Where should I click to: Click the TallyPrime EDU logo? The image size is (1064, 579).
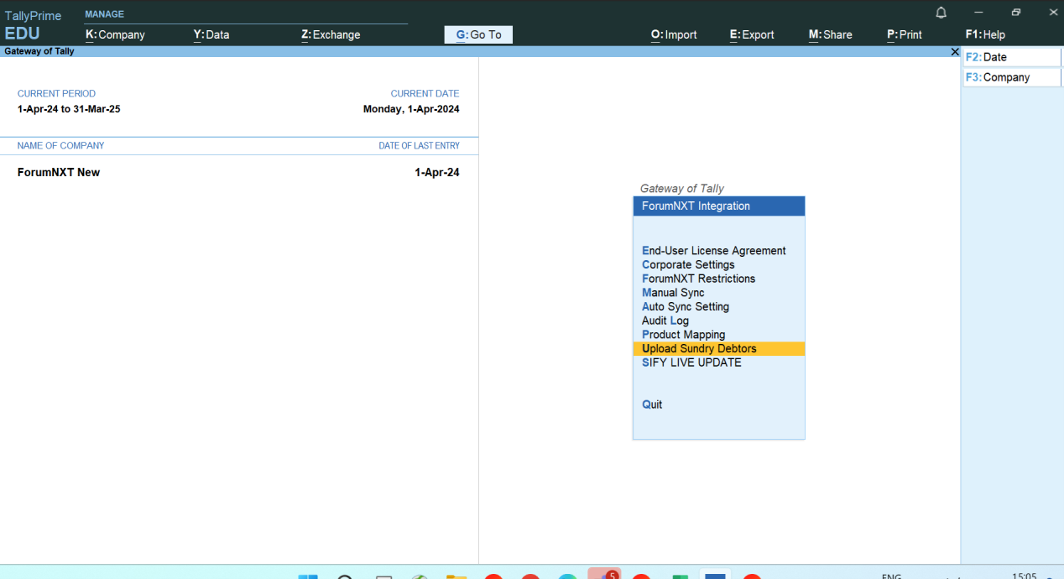pyautogui.click(x=34, y=25)
